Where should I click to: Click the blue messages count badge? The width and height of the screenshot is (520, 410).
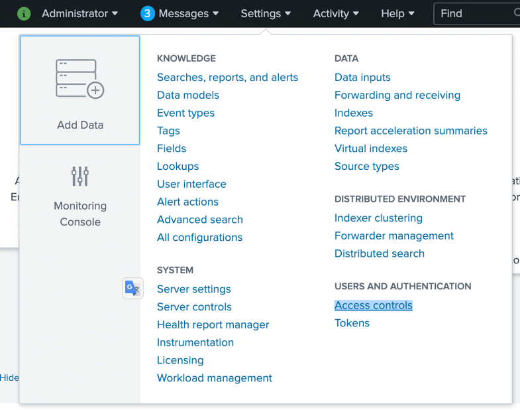pos(148,14)
